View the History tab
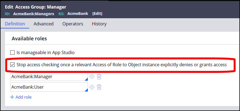The image size is (240, 111). pos(99,24)
